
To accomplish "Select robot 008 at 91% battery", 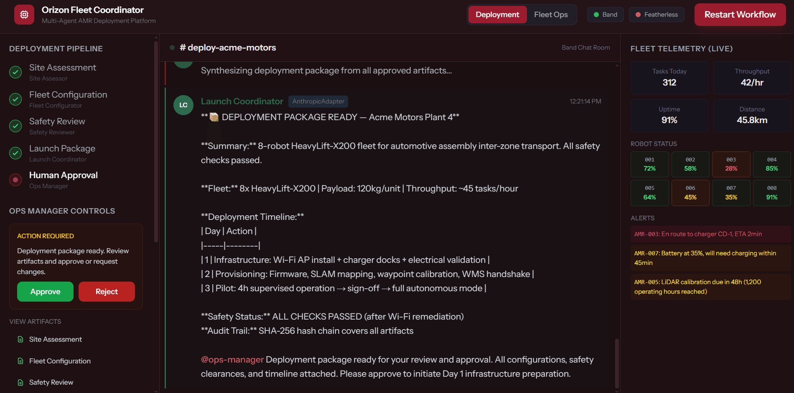I will [x=772, y=193].
